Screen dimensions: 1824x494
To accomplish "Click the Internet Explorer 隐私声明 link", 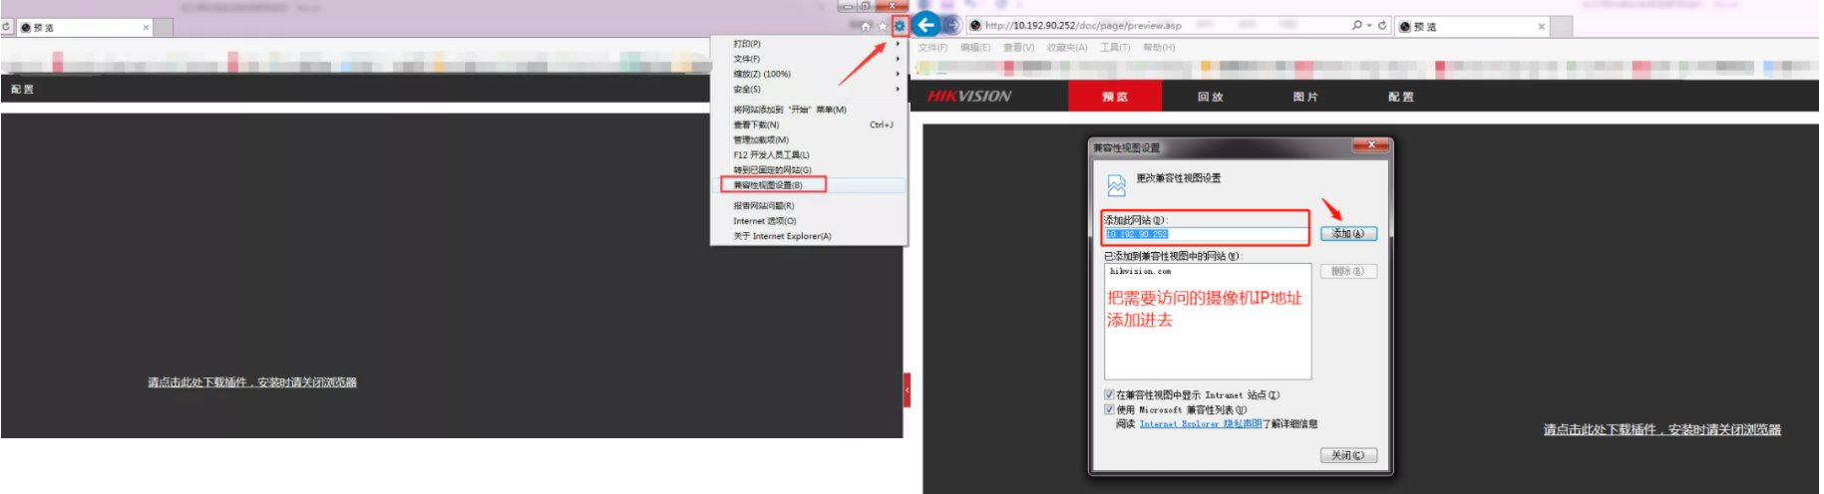I will point(1200,424).
